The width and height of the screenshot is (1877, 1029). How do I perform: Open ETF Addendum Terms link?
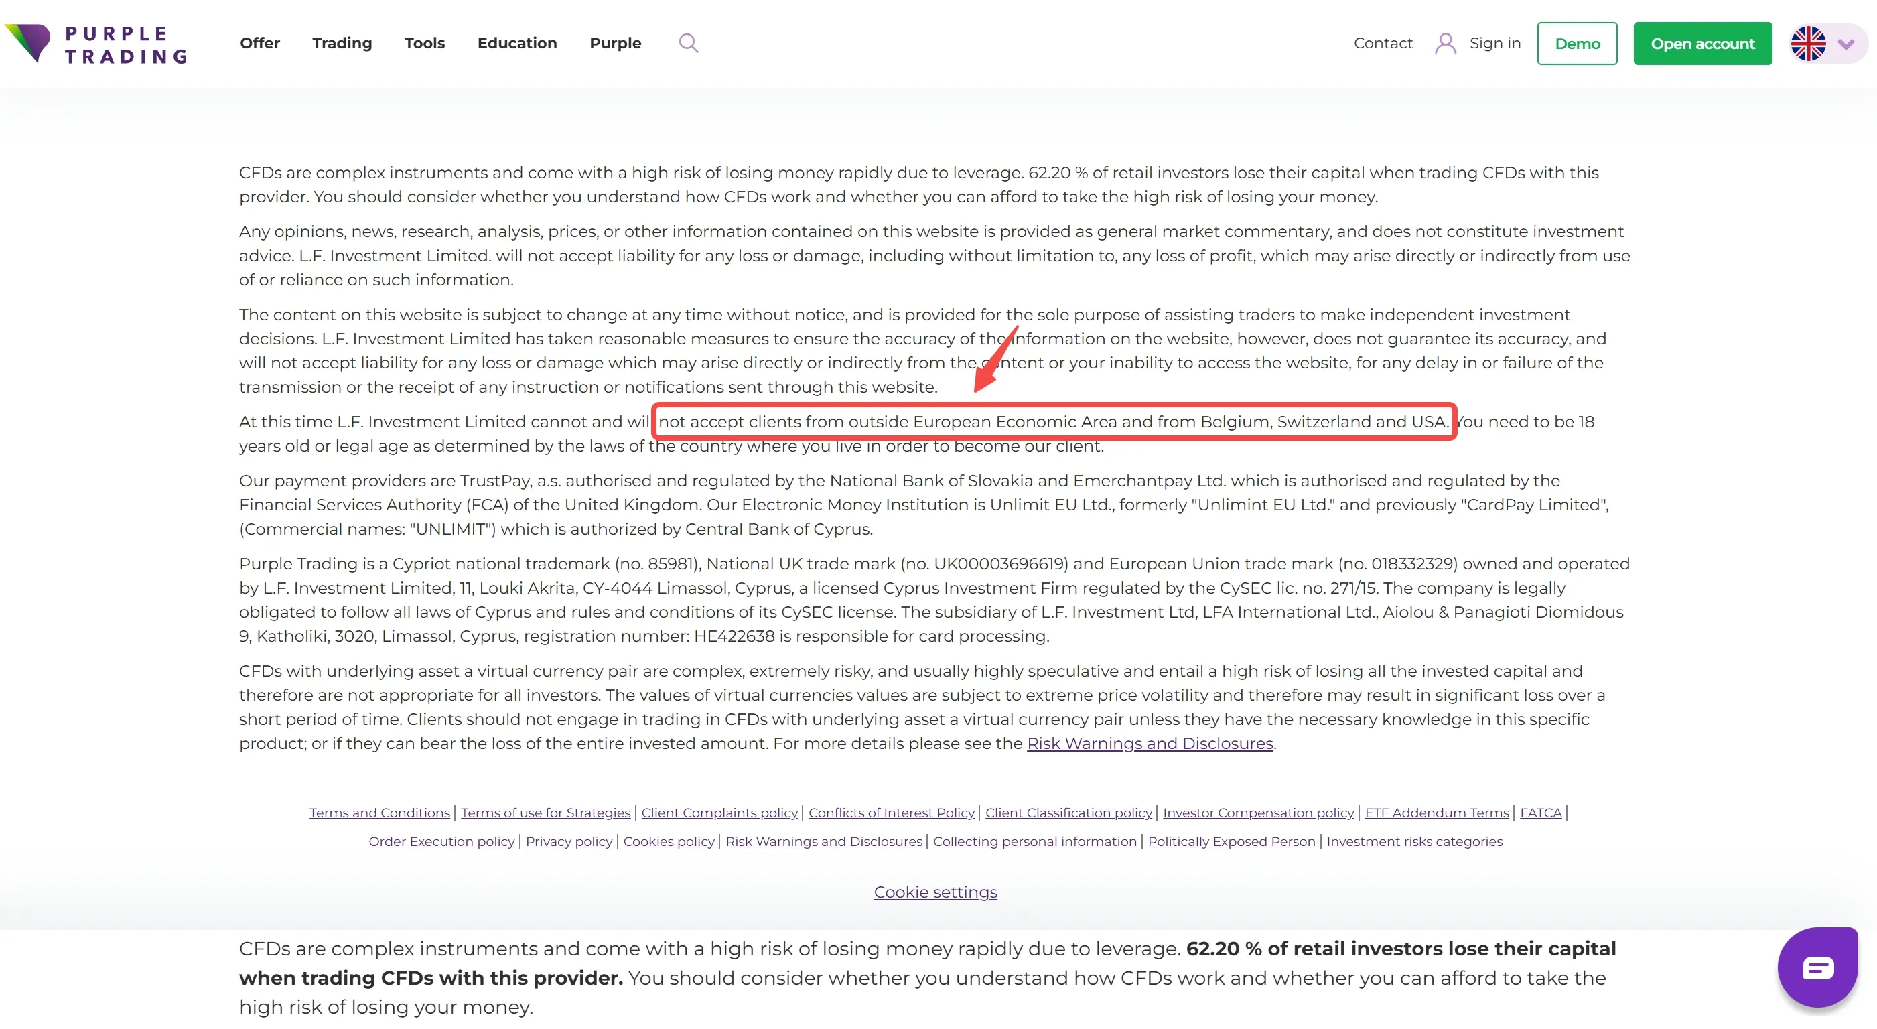[1437, 813]
